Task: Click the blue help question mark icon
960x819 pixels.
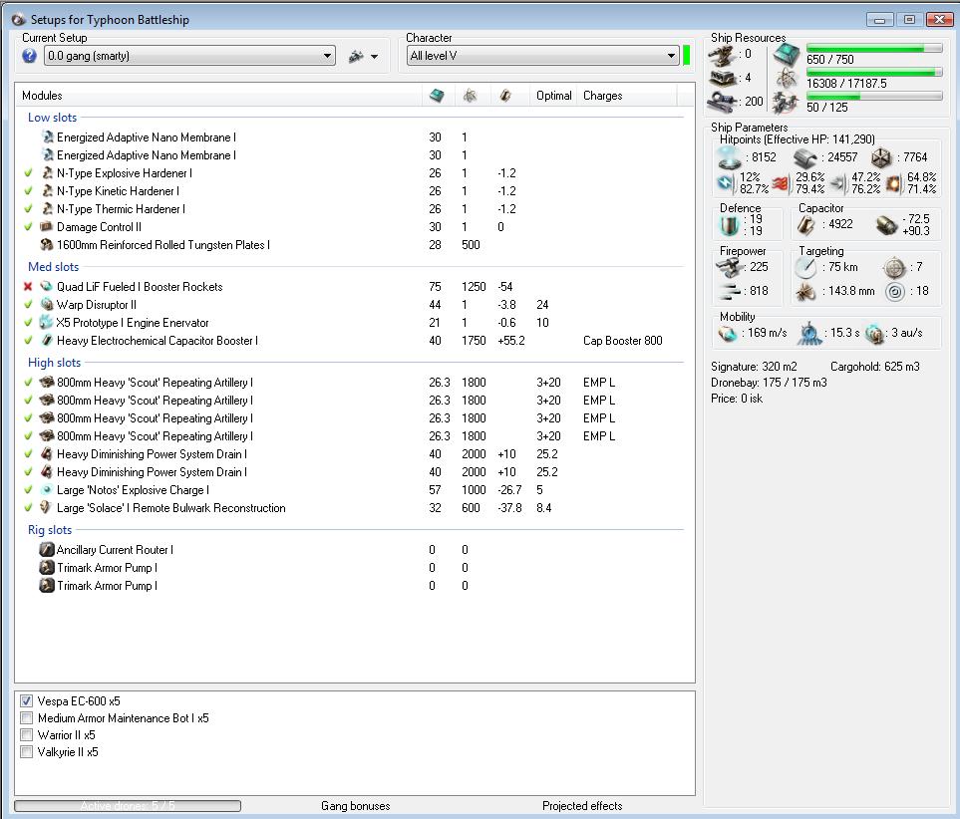Action: click(x=29, y=57)
